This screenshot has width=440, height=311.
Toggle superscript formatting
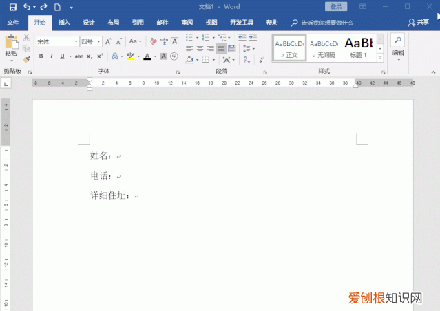(100, 56)
